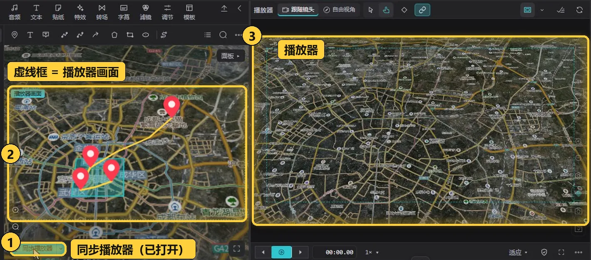
Task: Open the three-dot more menu in map toolbar
Action: click(x=238, y=35)
